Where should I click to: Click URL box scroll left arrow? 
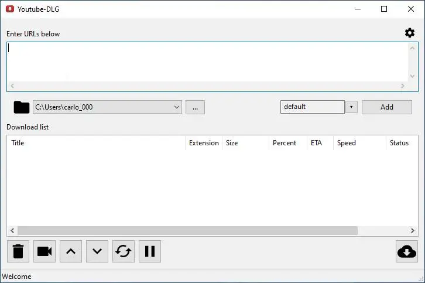pos(12,86)
